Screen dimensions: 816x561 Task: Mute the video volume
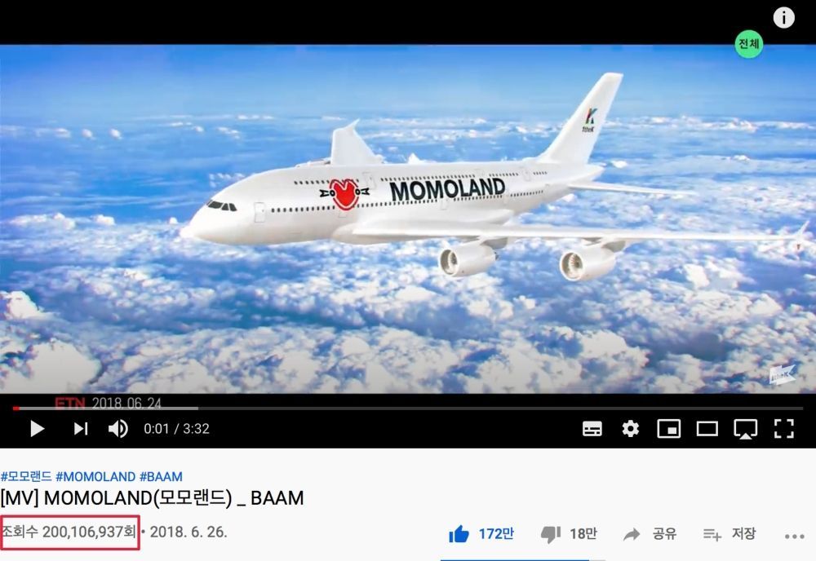click(x=118, y=429)
